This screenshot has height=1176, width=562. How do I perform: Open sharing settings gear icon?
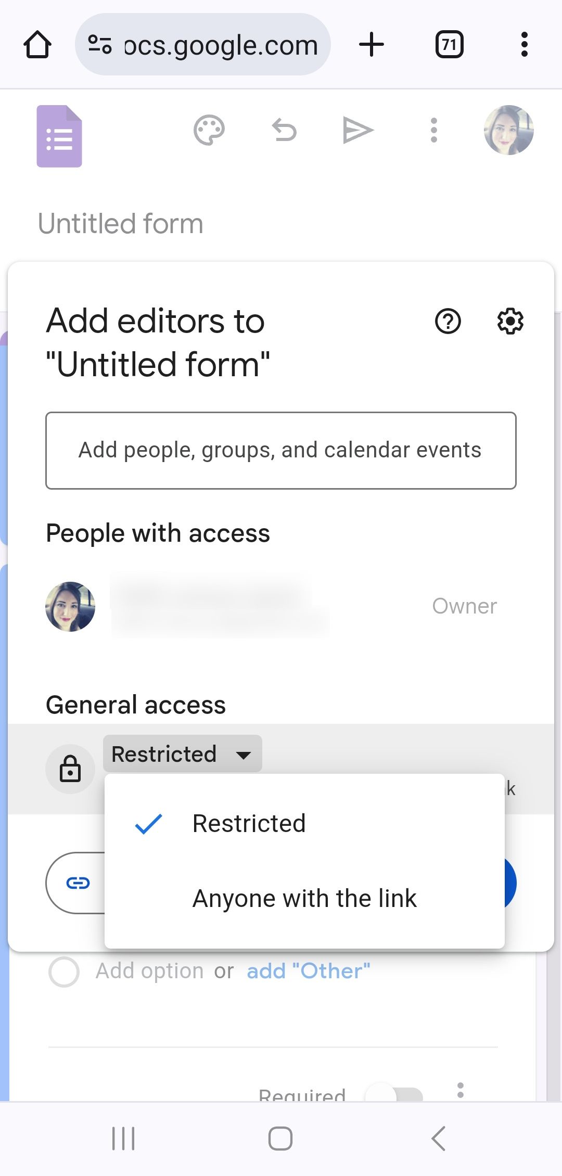pos(510,321)
